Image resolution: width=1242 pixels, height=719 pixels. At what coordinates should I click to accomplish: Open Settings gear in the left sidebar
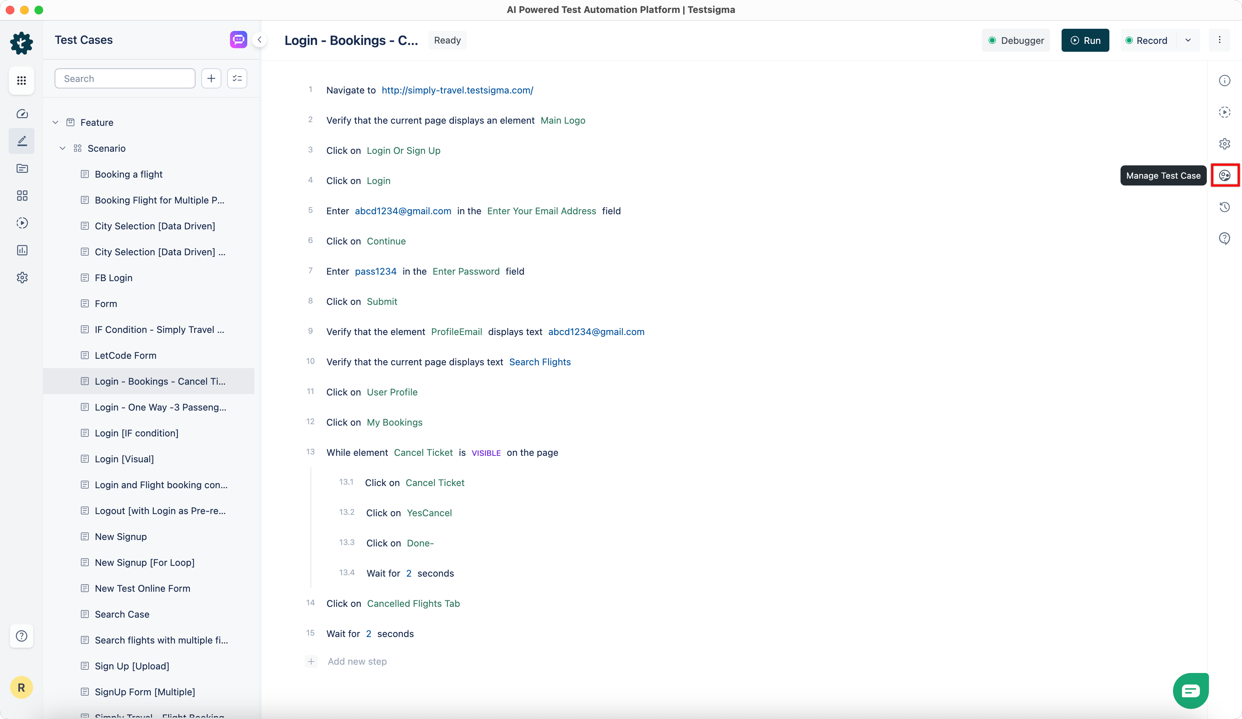click(22, 277)
